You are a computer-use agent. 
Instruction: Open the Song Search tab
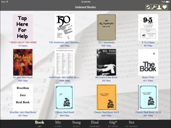pos(76,124)
